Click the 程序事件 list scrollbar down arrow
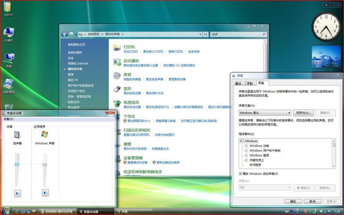Screen dimensions: 344x215 point(334,166)
